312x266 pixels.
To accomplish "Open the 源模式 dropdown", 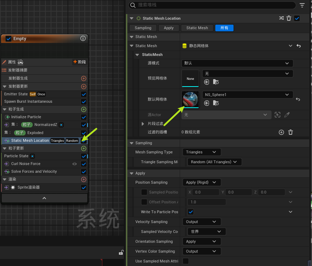I will 237,63.
